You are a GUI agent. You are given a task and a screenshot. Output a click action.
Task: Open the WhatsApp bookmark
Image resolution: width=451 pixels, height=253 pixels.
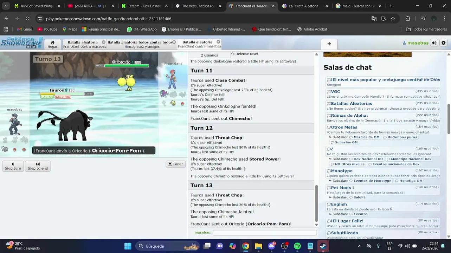point(142,29)
